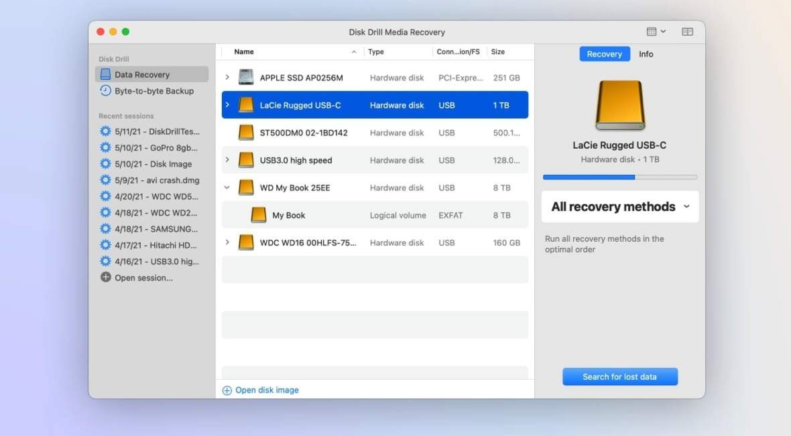Click the Byte-to-byte Backup clock icon
This screenshot has width=791, height=436.
click(x=105, y=90)
